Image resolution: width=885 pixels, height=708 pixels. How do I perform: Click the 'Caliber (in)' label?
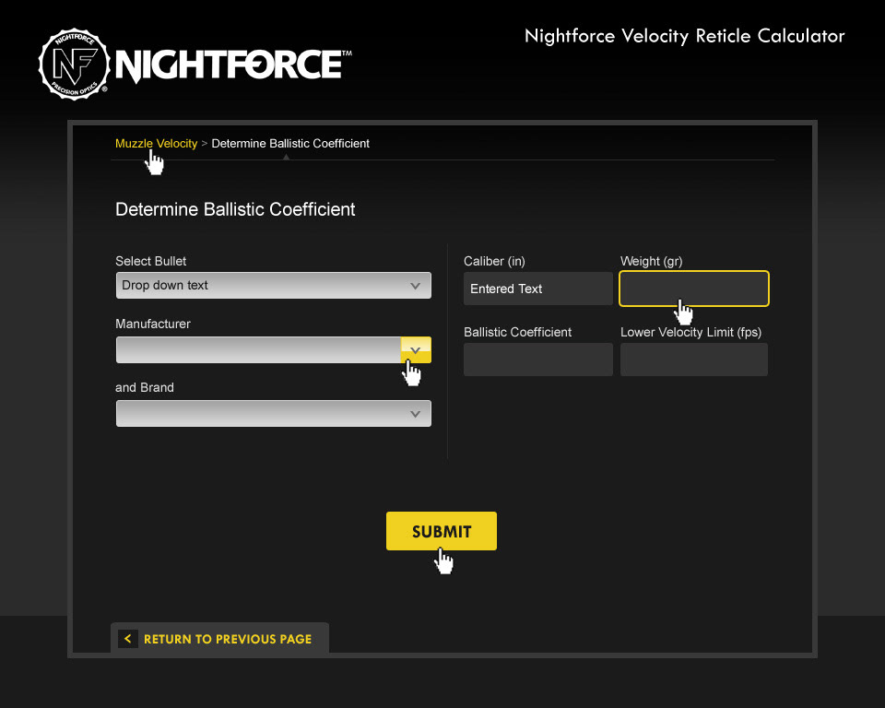(x=494, y=261)
